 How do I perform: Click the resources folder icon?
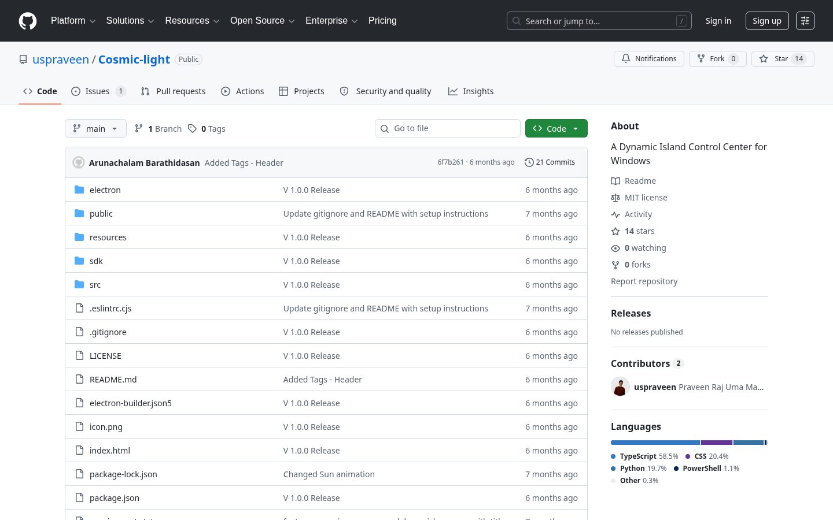pos(79,237)
